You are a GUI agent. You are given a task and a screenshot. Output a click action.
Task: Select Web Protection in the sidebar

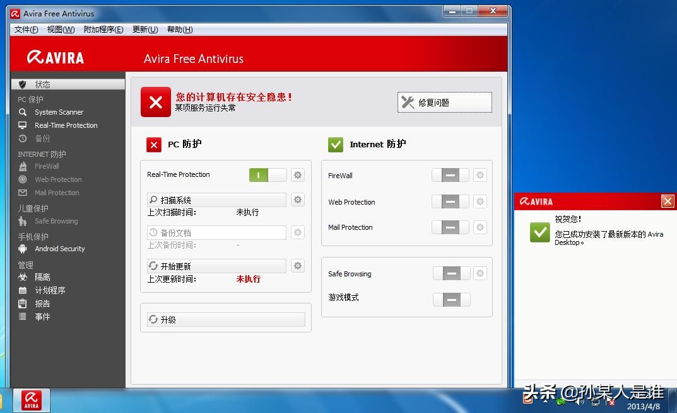tap(58, 179)
